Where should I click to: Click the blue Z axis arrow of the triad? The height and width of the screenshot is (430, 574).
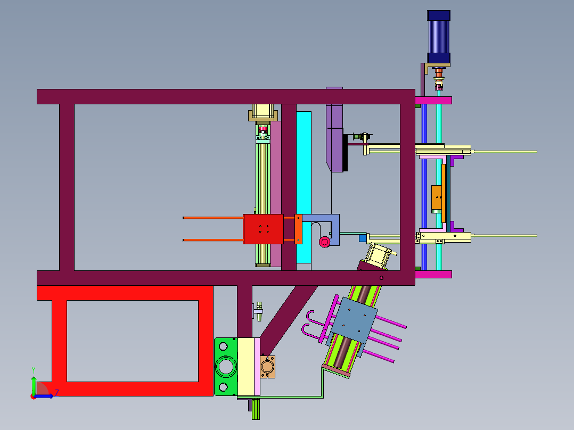pos(45,396)
